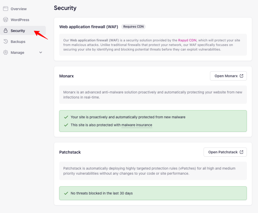Click the Monarx malware protection status box
Screen dimensions: 258x213
(153, 121)
